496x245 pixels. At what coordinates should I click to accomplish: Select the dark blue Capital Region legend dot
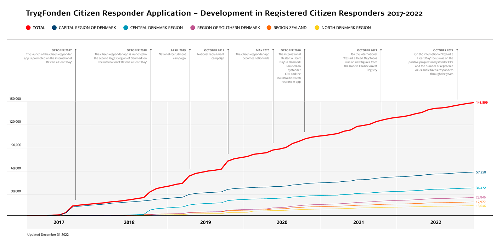[54, 28]
